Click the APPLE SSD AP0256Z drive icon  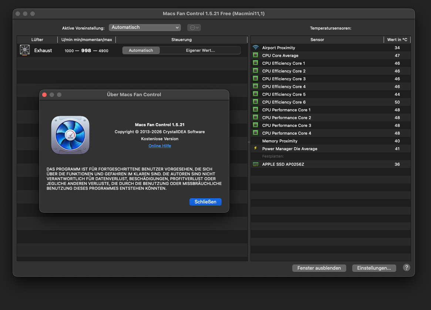coord(256,164)
